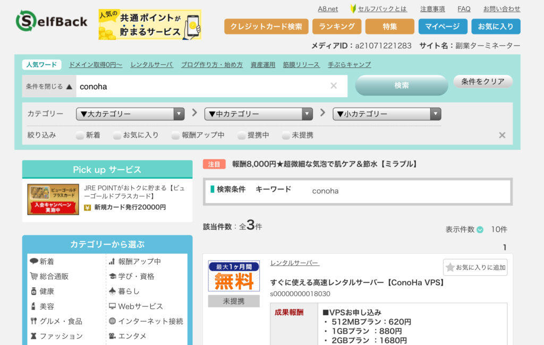Open the 中カテゴリー dropdown
This screenshot has height=345, width=544.
[x=259, y=114]
